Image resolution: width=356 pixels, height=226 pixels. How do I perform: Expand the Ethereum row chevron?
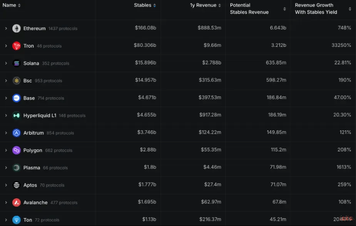[6, 28]
